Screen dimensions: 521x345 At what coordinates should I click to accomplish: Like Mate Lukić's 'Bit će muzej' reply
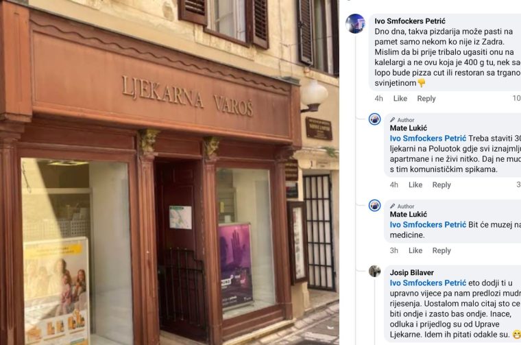pyautogui.click(x=415, y=250)
